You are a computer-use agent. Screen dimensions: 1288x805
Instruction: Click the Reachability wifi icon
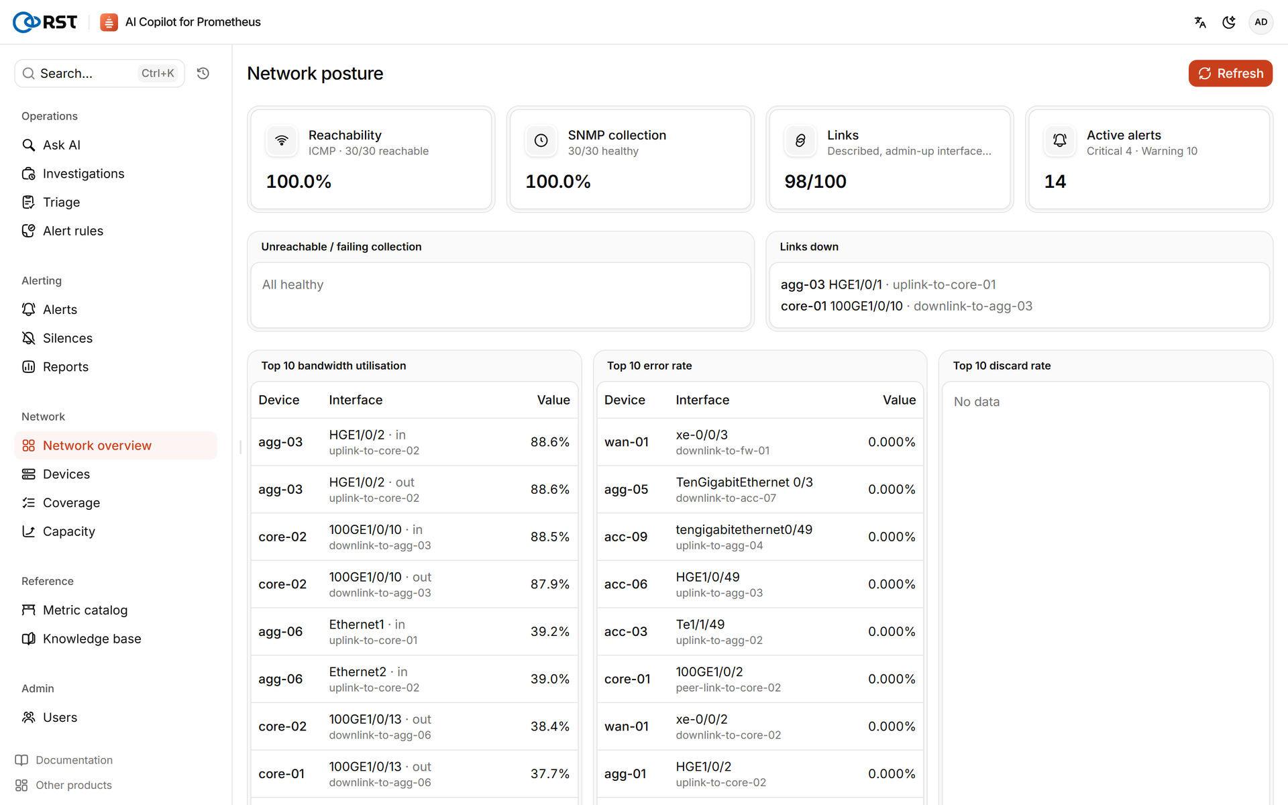point(282,141)
